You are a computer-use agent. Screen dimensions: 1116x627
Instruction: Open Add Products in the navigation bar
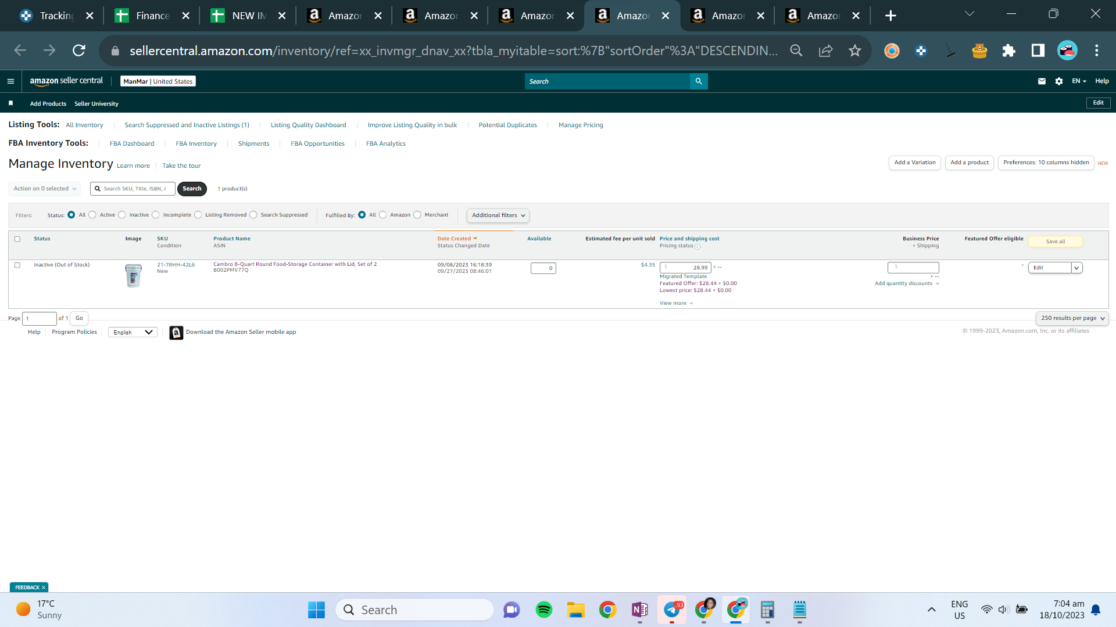pos(48,104)
